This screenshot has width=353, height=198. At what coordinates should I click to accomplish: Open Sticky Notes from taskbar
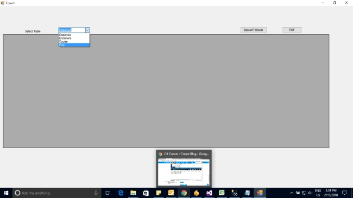(159, 193)
